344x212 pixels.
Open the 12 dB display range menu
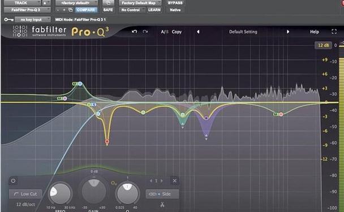[x=323, y=45]
